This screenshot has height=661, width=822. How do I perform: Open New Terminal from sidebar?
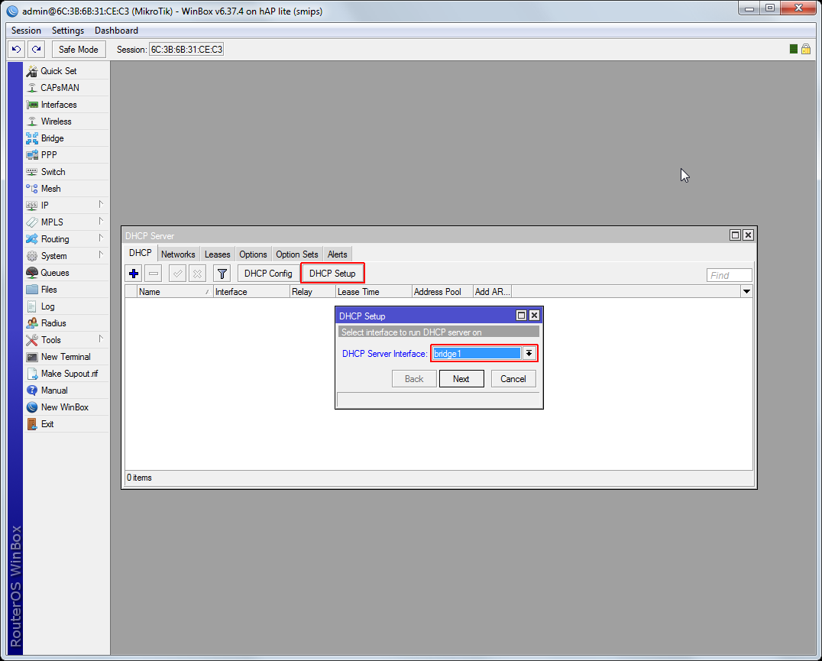65,357
